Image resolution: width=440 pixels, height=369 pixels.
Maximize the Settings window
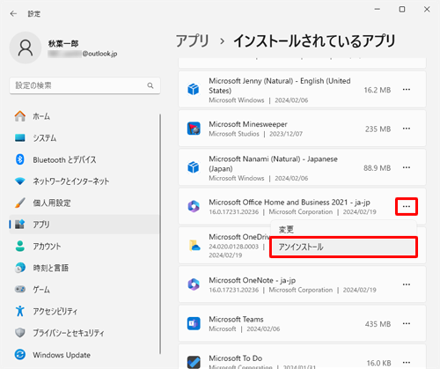pyautogui.click(x=402, y=10)
